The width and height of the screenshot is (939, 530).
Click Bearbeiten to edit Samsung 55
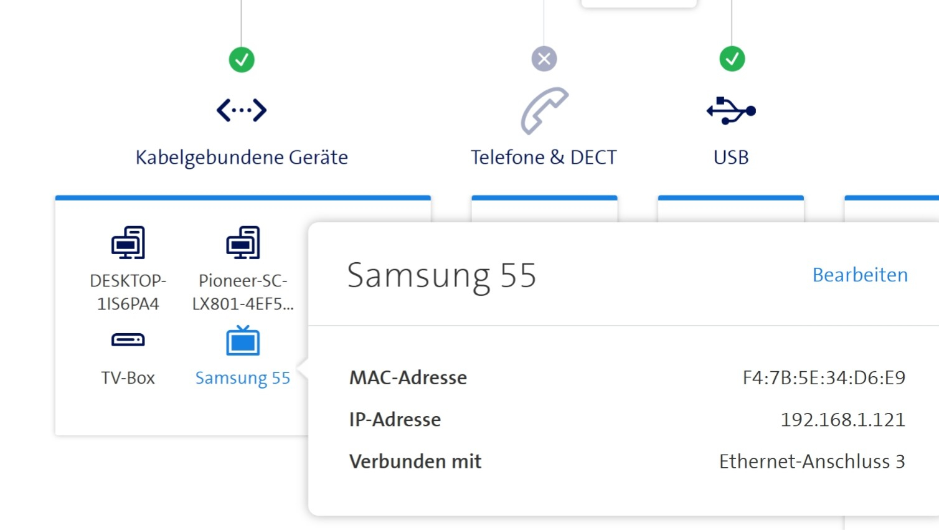[860, 275]
